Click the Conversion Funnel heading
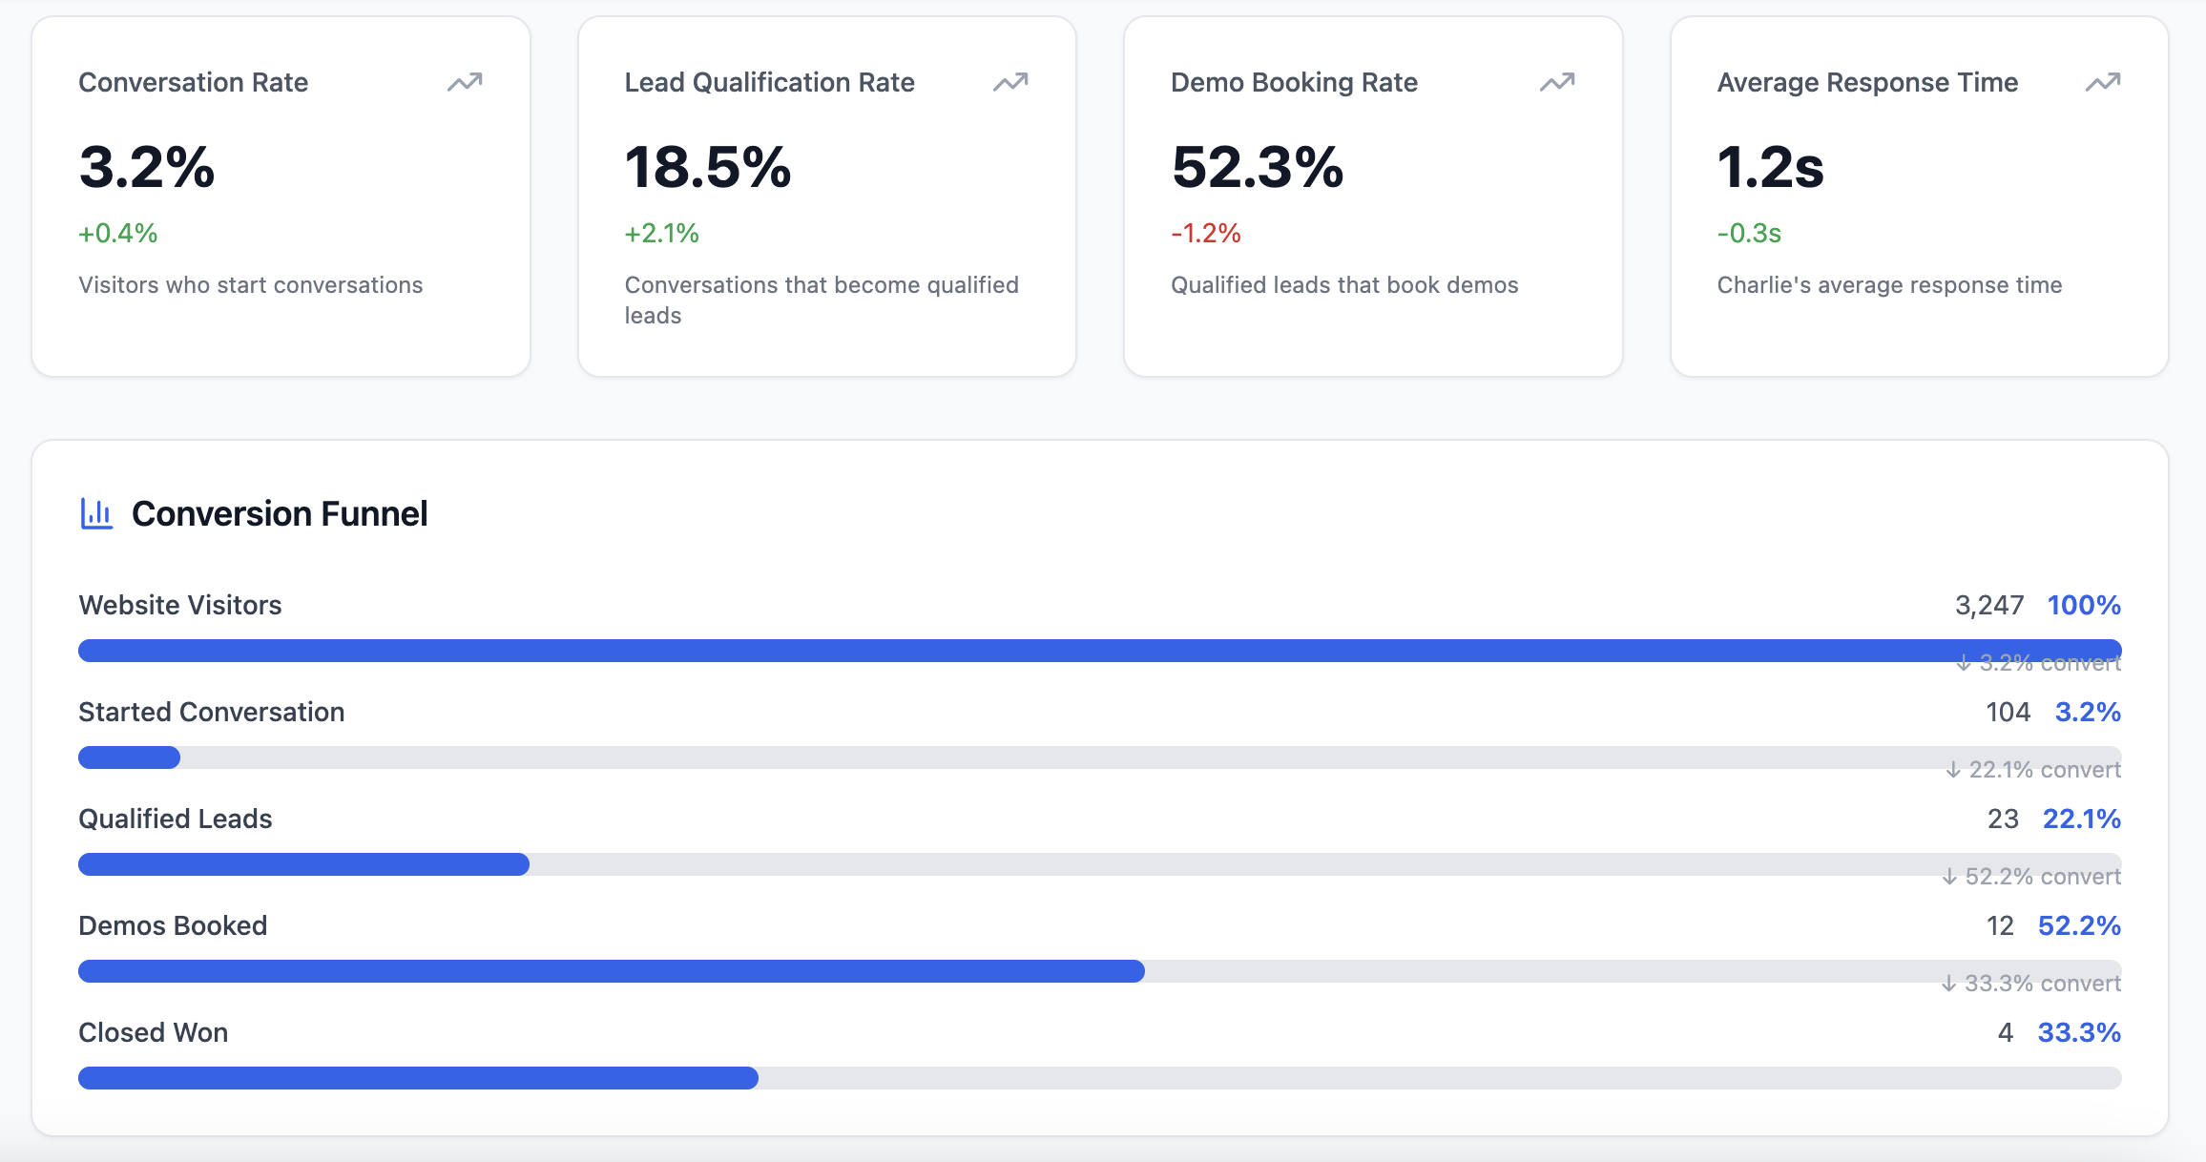The width and height of the screenshot is (2206, 1162). click(x=280, y=513)
